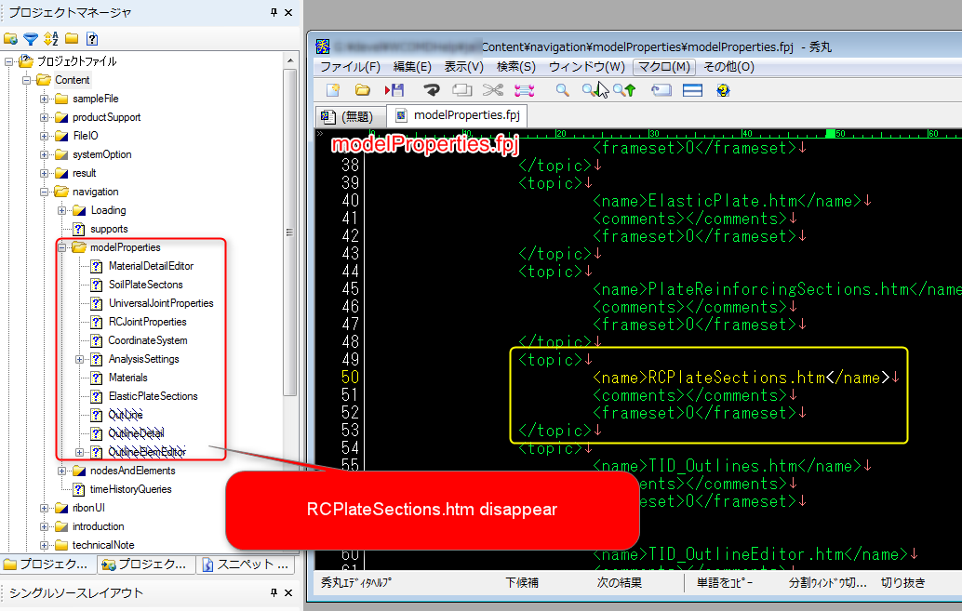Open the 検索(S) menu
Viewport: 962px width, 611px height.
[x=516, y=66]
